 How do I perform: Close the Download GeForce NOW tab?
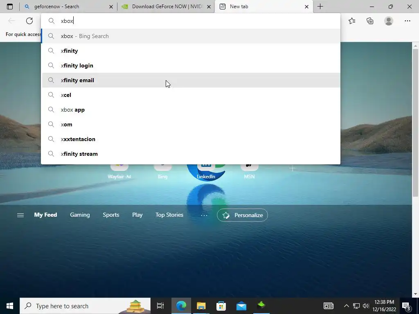(209, 7)
